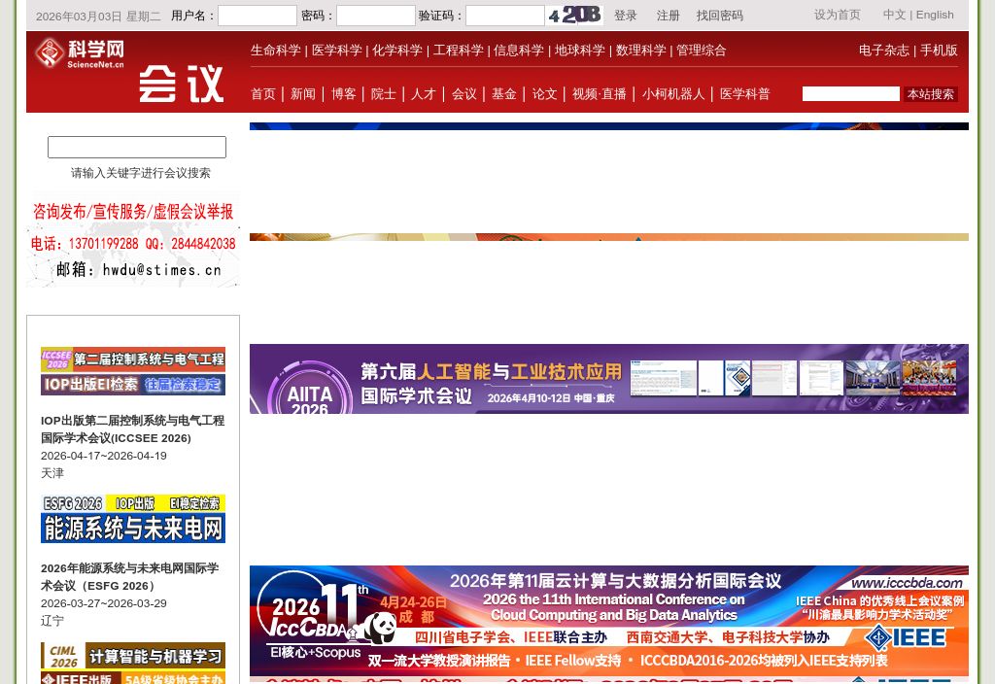Viewport: 995px width, 684px height.
Task: Click the conference keyword search input box
Action: [x=136, y=147]
